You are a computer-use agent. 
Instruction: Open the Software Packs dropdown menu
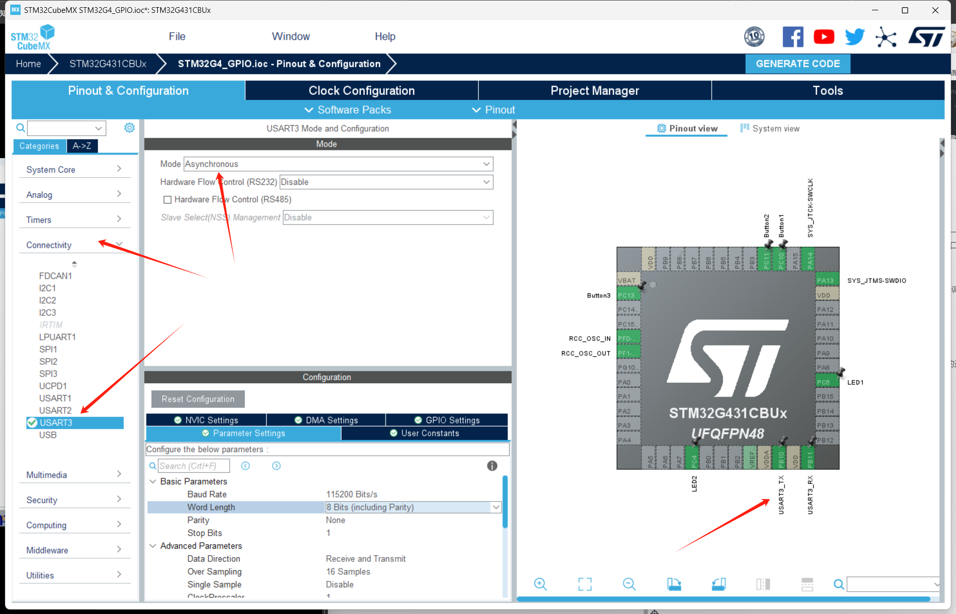click(x=348, y=110)
